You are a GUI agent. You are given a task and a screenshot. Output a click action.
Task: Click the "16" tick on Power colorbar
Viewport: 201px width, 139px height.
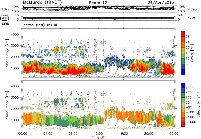coord(187,53)
